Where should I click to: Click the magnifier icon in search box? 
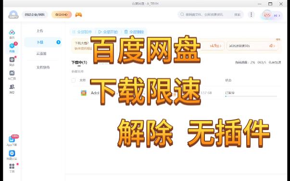click(182, 14)
